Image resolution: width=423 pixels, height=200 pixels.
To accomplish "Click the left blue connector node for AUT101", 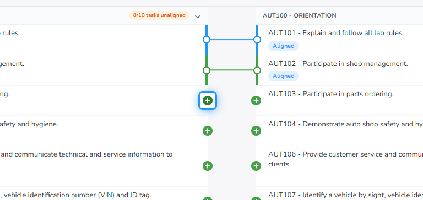I will click(x=207, y=40).
